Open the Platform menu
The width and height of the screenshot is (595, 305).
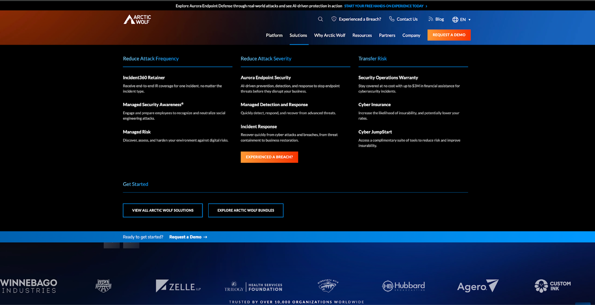[x=274, y=35]
